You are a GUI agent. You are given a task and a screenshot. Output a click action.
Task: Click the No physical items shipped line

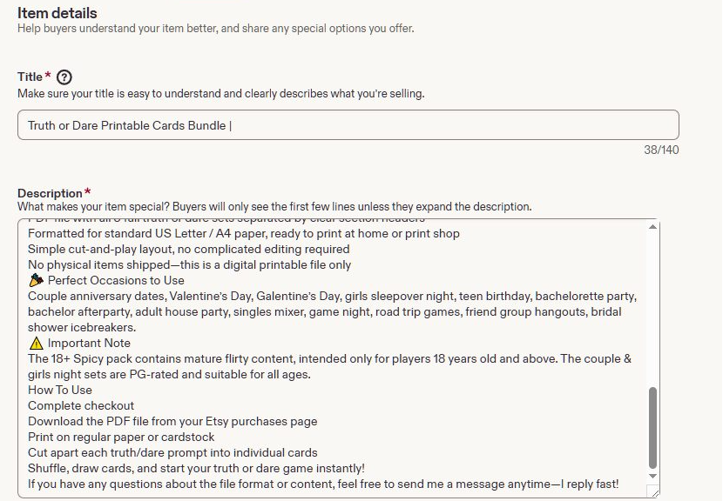(189, 264)
